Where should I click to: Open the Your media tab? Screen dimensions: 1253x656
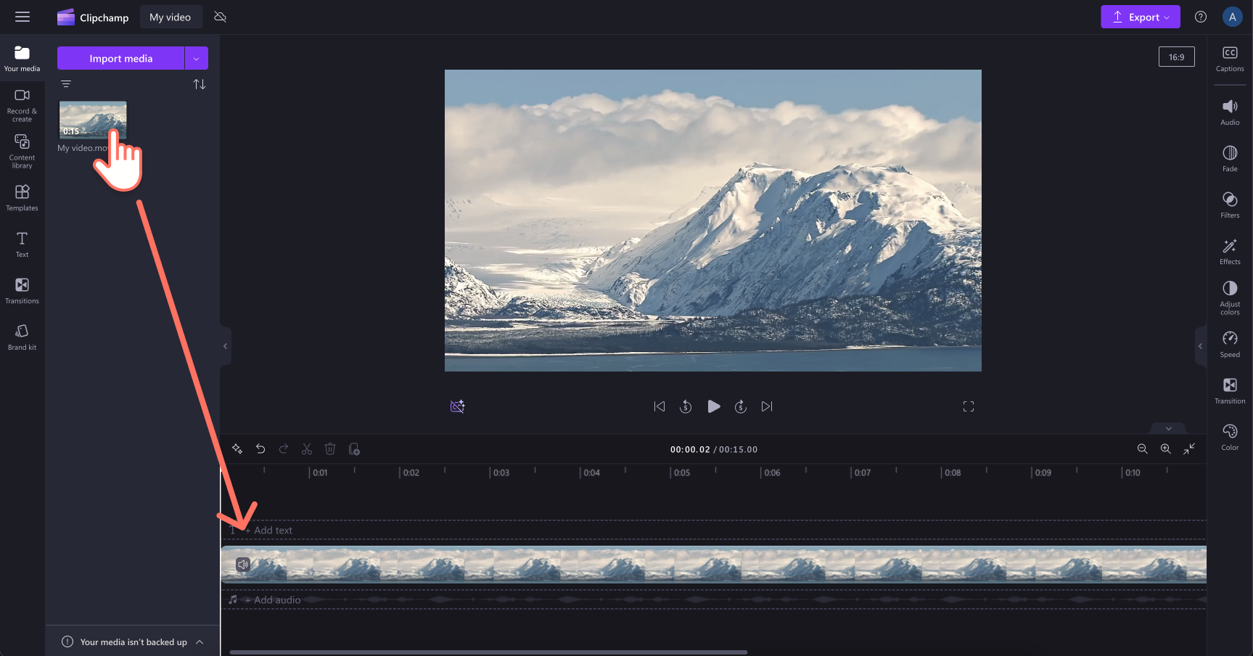coord(22,59)
